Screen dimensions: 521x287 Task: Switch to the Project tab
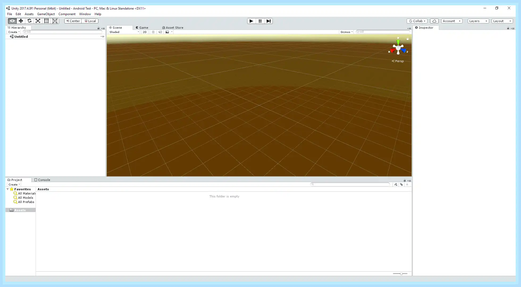(x=18, y=180)
